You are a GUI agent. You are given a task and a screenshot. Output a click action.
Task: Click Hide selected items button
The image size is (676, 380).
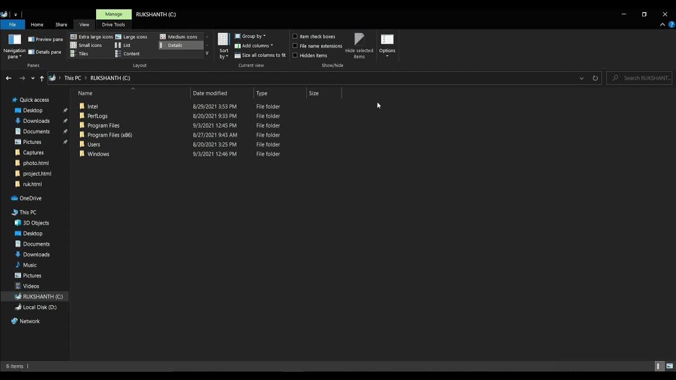click(359, 46)
